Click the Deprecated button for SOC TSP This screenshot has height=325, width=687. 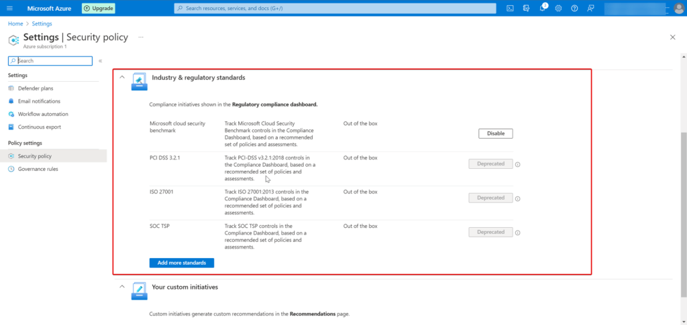pyautogui.click(x=490, y=232)
